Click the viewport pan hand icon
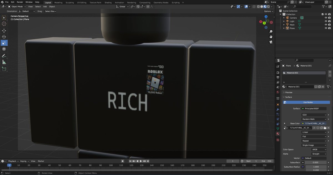This screenshot has height=175, width=333. point(271,37)
